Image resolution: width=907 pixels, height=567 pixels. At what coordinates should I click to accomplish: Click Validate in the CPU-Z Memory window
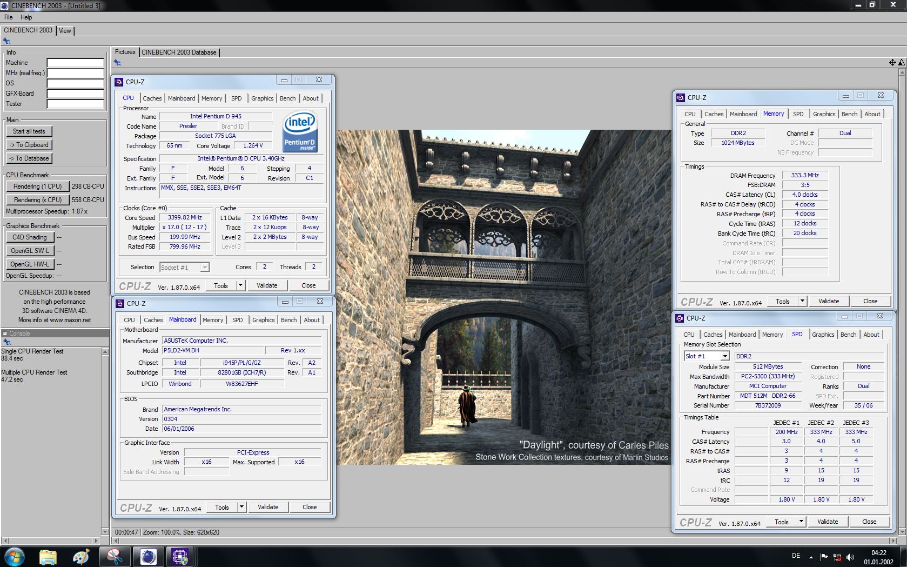coord(829,301)
